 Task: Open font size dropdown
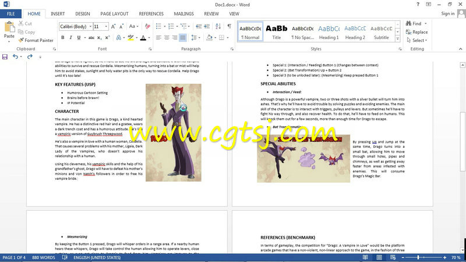(x=106, y=26)
